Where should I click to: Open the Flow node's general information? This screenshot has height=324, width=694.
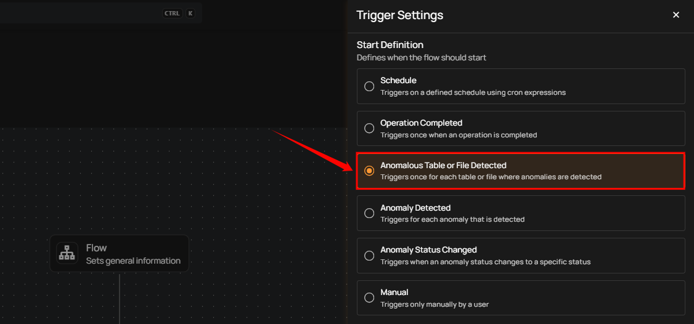133,254
